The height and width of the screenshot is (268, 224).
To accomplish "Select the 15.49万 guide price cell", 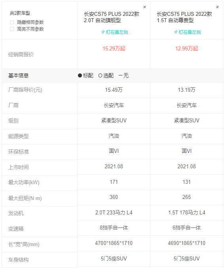I will pos(114,90).
